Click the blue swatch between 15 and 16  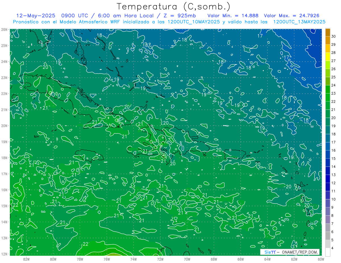coord(328,154)
